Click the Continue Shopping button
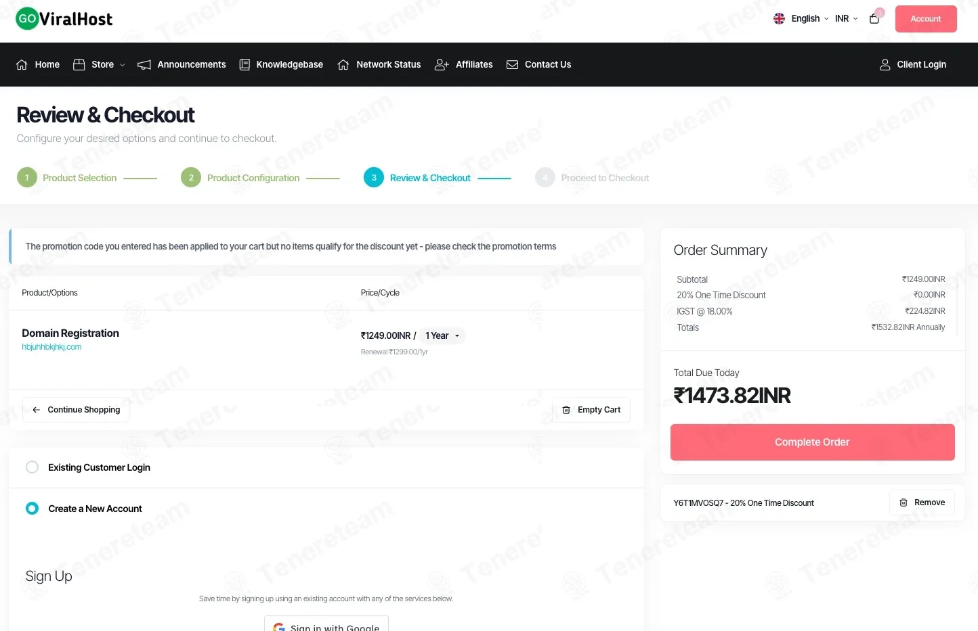This screenshot has width=978, height=631. click(76, 410)
